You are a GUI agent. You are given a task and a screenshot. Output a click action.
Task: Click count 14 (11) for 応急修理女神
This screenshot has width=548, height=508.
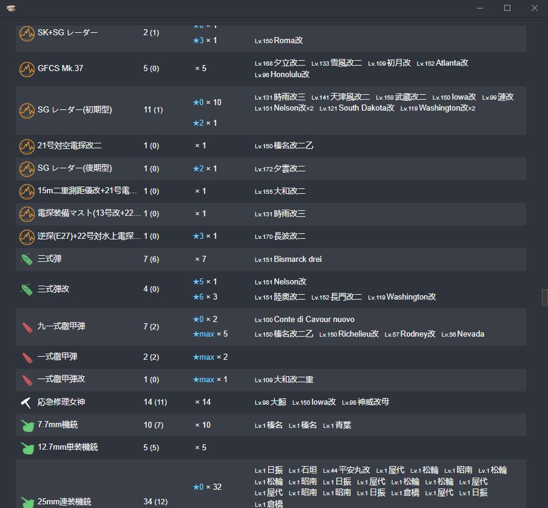[x=155, y=402]
